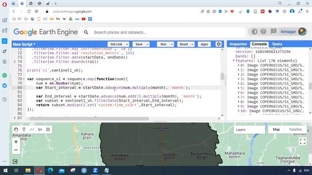Open Google Drive bookmark

[x=71, y=19]
